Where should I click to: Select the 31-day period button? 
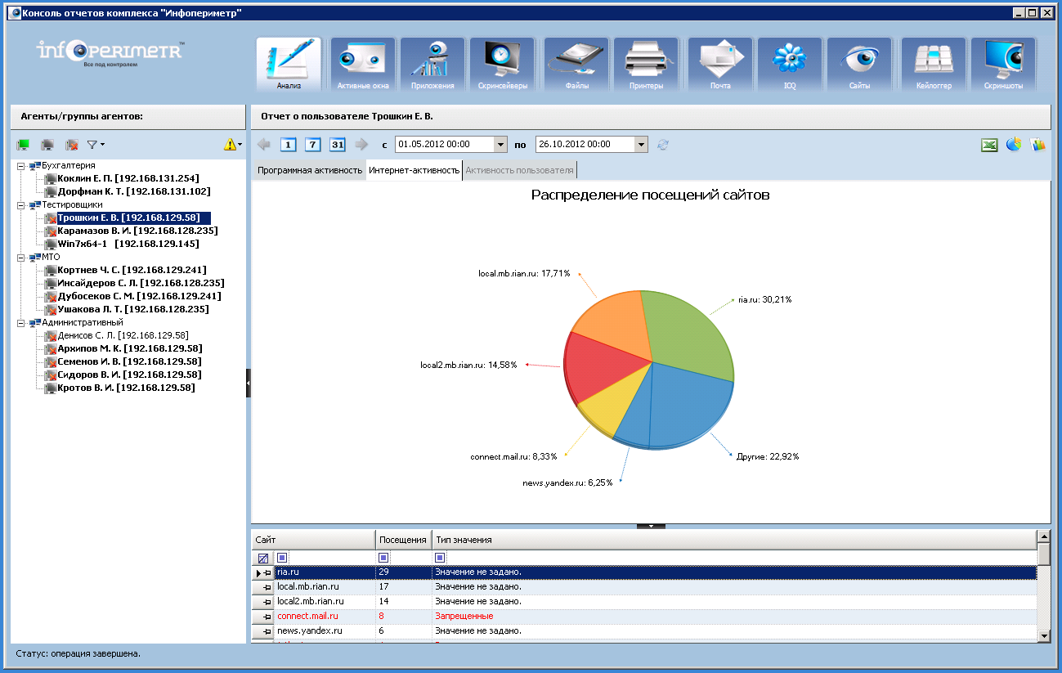coord(338,145)
